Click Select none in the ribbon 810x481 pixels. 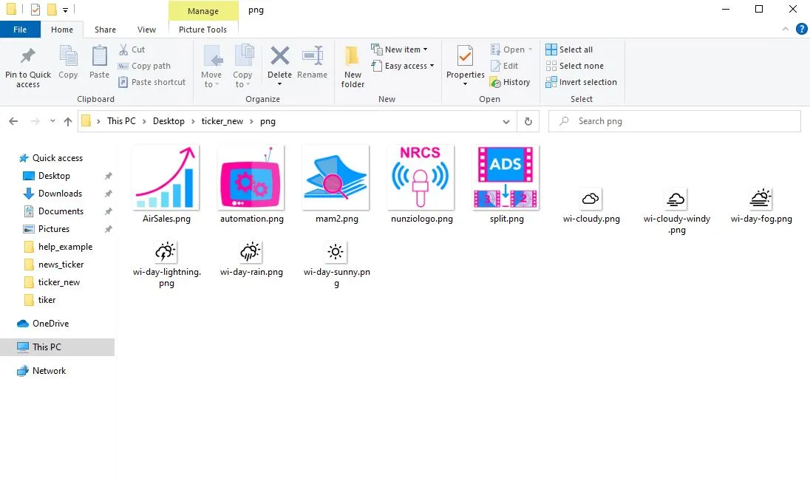tap(574, 66)
